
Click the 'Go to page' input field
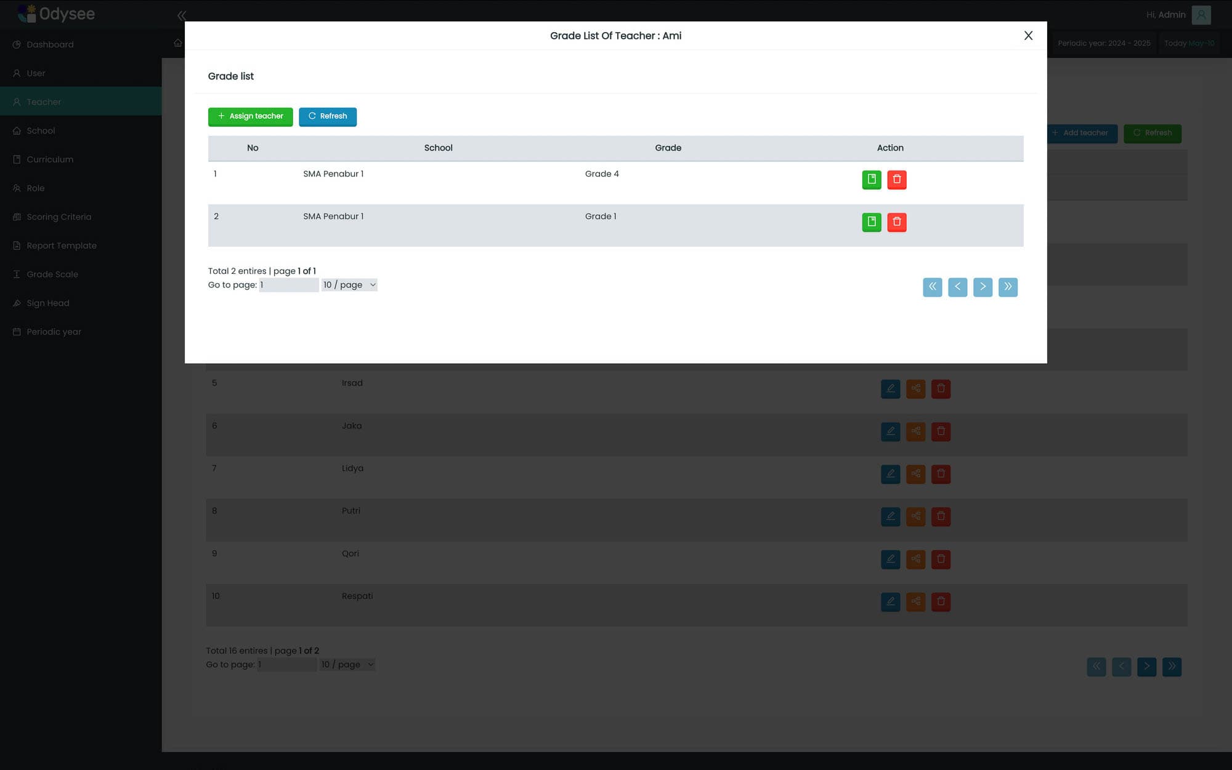pos(288,284)
